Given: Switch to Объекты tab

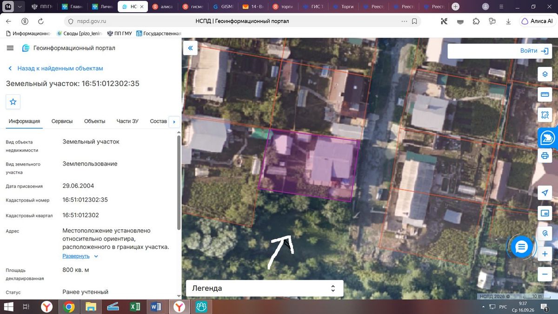Looking at the screenshot, I should pyautogui.click(x=95, y=121).
